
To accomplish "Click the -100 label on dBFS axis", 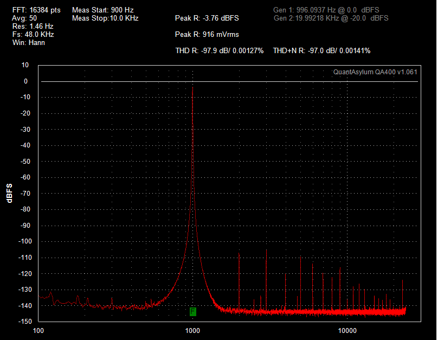I will tap(25, 241).
